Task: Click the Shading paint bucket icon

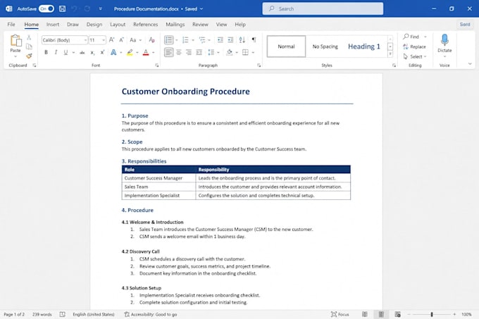Action: [x=230, y=53]
